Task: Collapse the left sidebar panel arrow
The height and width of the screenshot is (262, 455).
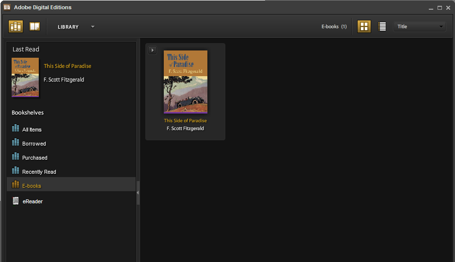Action: point(138,193)
